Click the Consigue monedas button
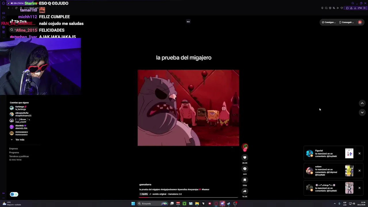The image size is (368, 207). pos(329,22)
